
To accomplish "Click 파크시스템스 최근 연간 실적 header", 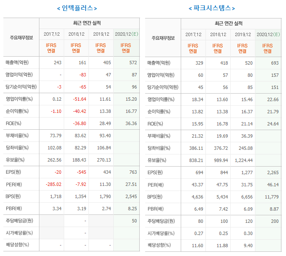I will (x=229, y=24).
